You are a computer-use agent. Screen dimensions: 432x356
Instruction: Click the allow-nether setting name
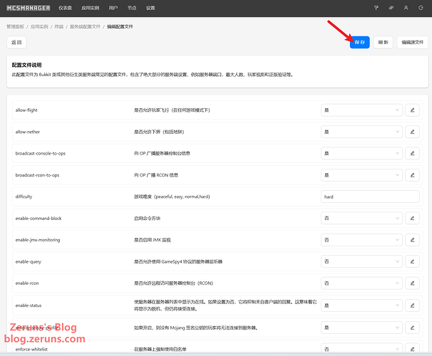pos(28,132)
